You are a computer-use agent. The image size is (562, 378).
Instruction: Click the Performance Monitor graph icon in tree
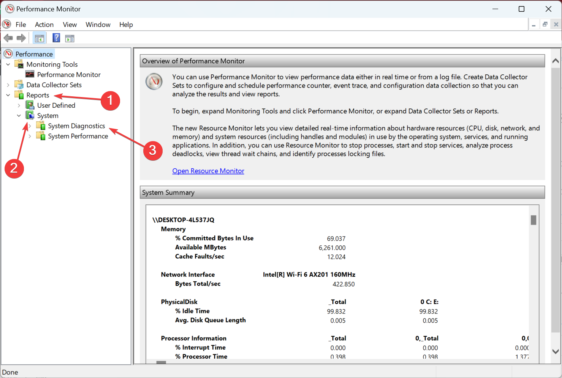(30, 74)
